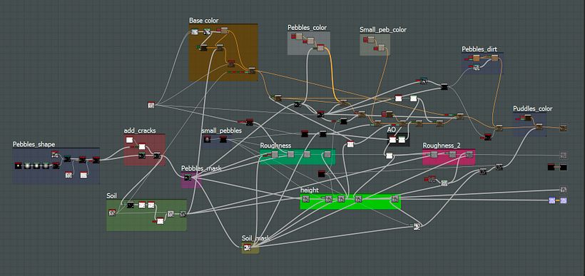Select the Pebbles_shape frame title

(x=34, y=144)
